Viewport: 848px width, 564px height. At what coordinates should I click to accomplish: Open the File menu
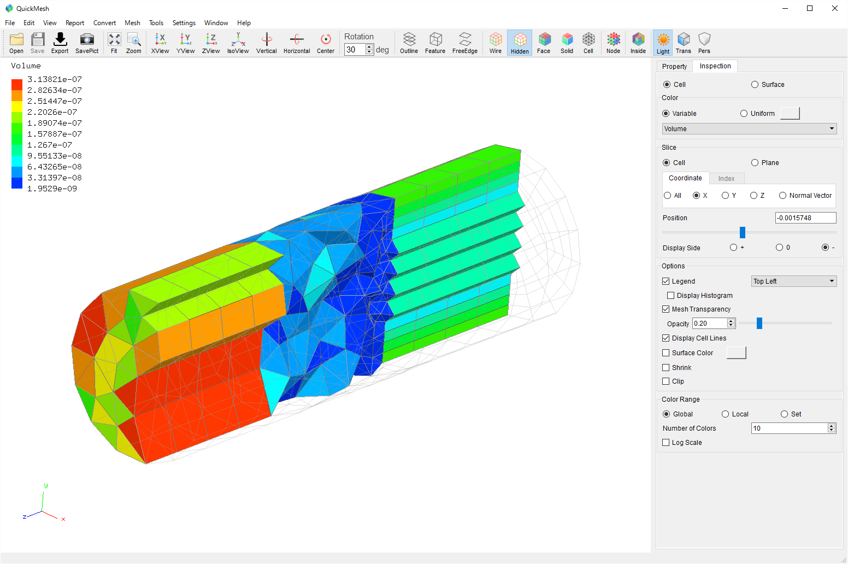pyautogui.click(x=10, y=23)
